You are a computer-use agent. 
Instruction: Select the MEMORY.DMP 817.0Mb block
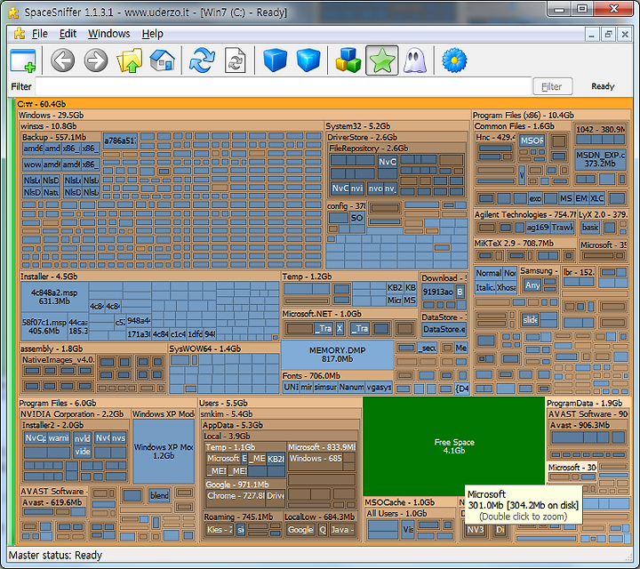click(337, 355)
